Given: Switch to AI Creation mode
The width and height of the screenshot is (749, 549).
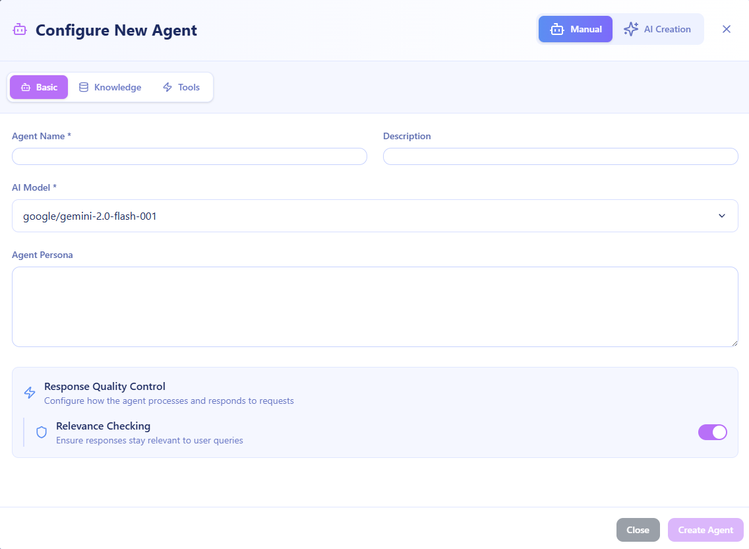Looking at the screenshot, I should coord(657,29).
